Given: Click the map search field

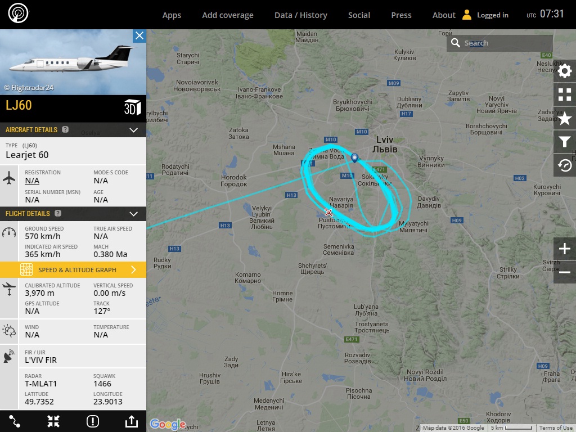Looking at the screenshot, I should pyautogui.click(x=499, y=43).
